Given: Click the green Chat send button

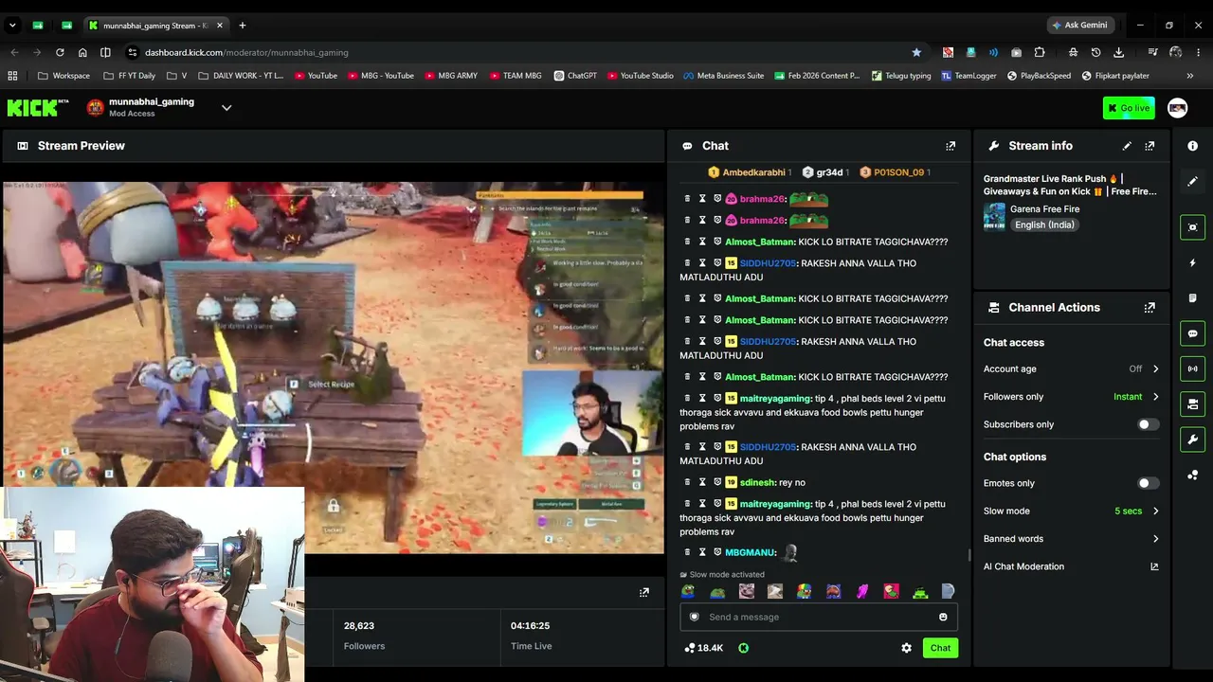Looking at the screenshot, I should click(x=940, y=648).
